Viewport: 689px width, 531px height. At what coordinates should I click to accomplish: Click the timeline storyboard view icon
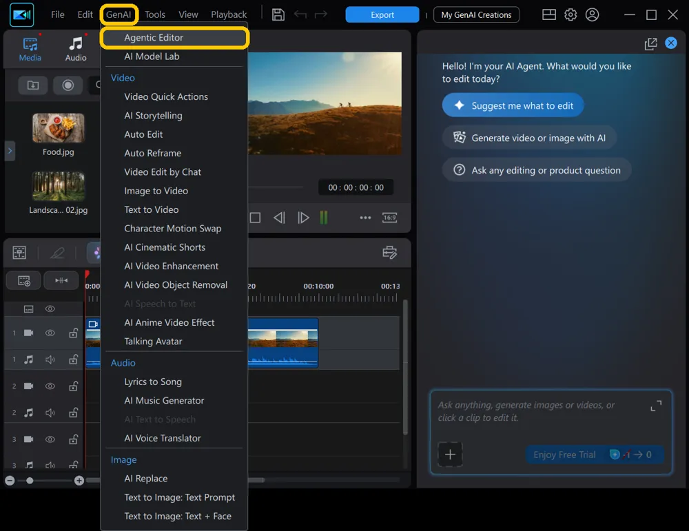(19, 253)
